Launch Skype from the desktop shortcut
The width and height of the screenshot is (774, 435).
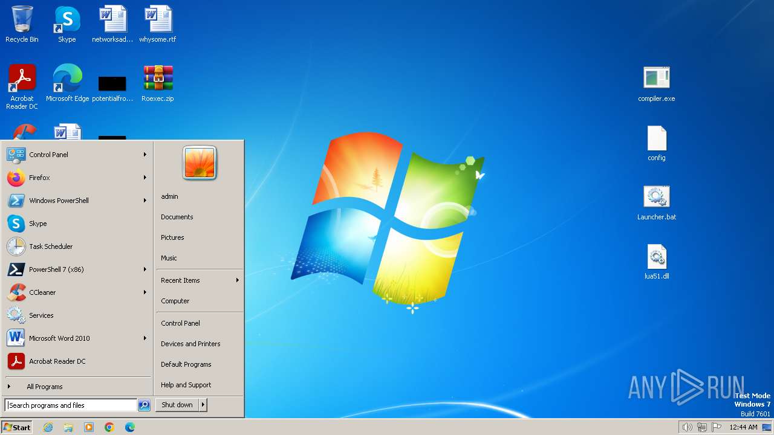click(67, 24)
